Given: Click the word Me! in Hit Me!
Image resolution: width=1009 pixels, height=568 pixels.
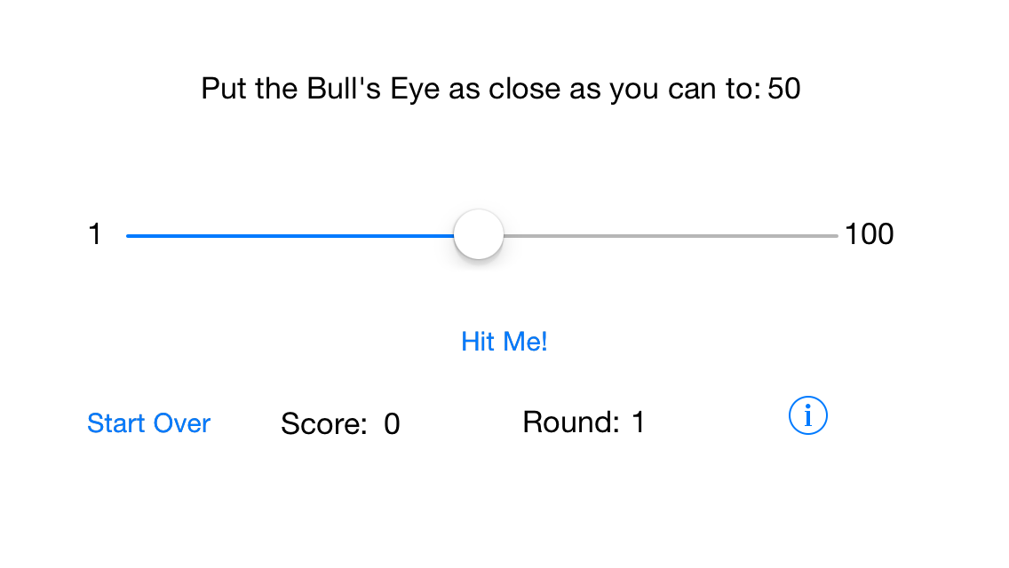Looking at the screenshot, I should (x=525, y=342).
